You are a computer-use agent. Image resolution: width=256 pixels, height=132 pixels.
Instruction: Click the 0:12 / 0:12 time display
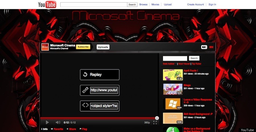point(70,123)
